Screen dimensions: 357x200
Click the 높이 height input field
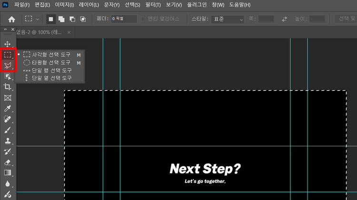coord(317,19)
